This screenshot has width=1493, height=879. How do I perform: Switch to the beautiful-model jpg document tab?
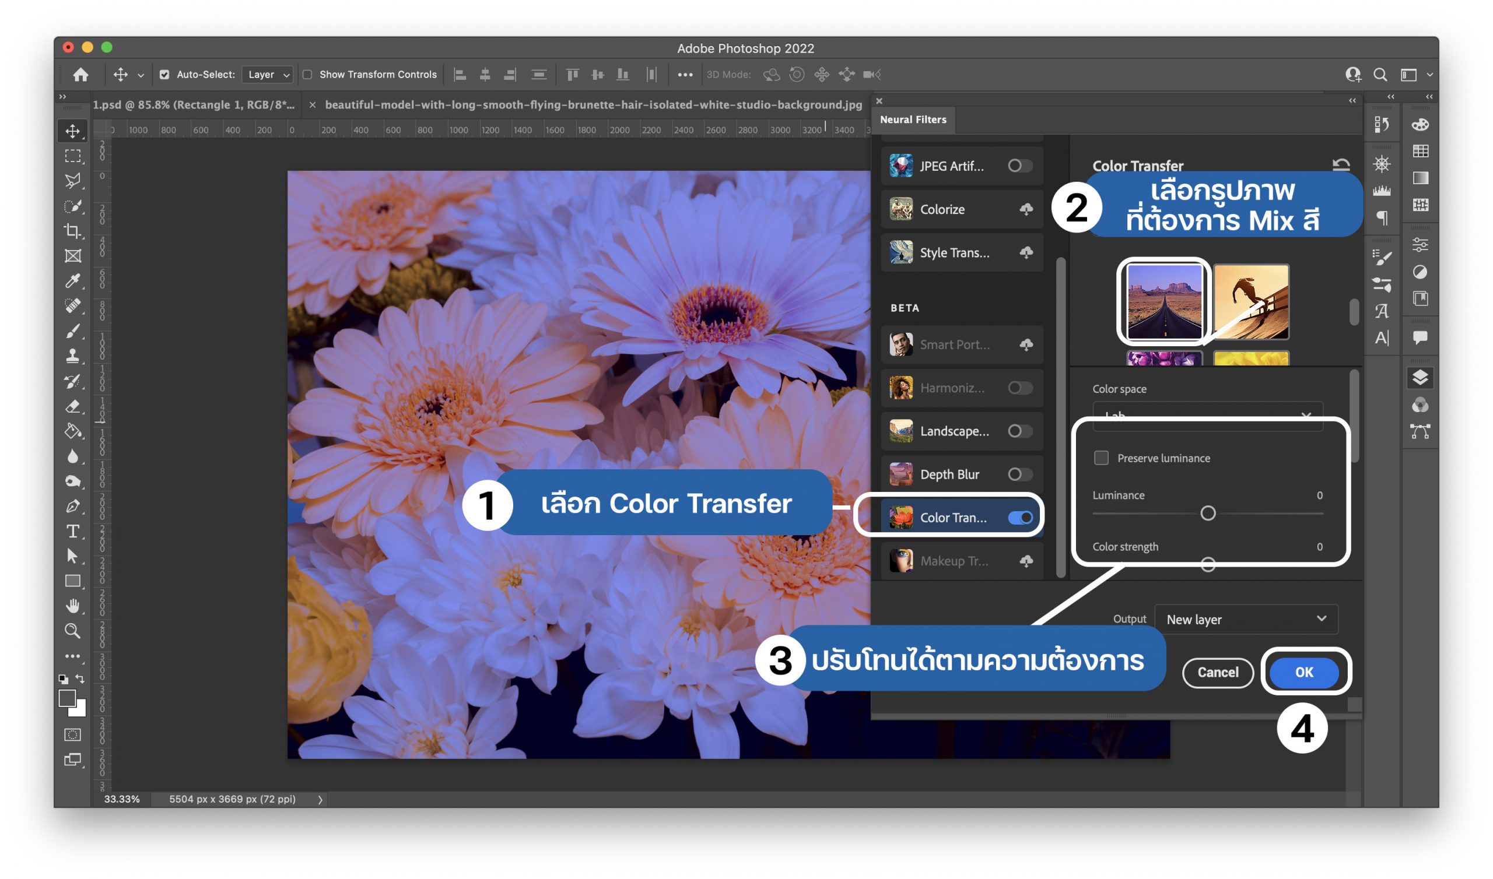click(593, 105)
